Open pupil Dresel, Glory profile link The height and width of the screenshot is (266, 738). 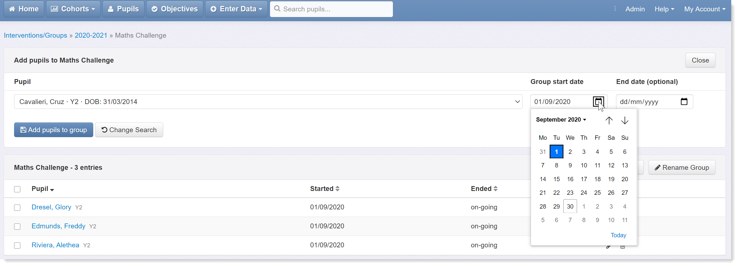[51, 207]
